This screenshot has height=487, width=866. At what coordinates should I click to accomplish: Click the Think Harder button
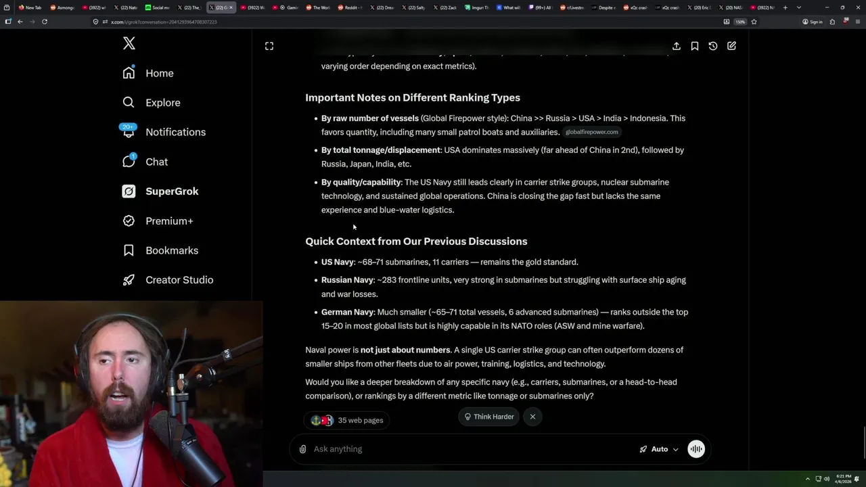(x=488, y=417)
